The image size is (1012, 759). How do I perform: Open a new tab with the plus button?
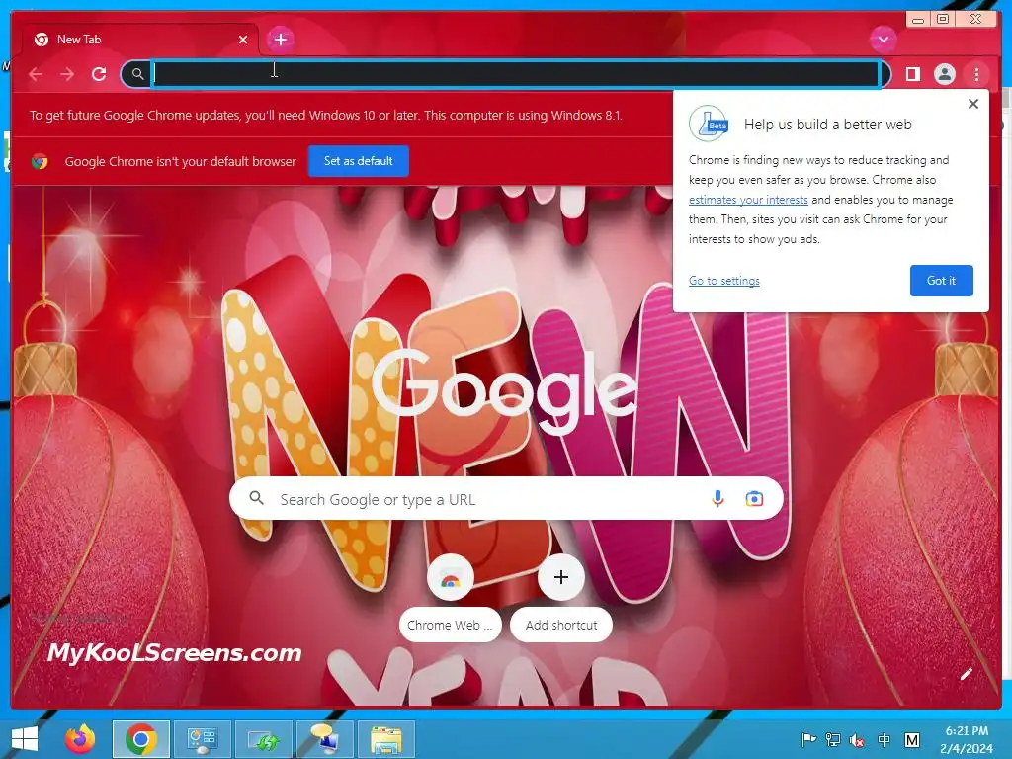(280, 40)
